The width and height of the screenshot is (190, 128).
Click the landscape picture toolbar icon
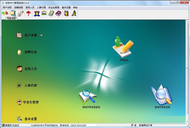tap(44, 13)
